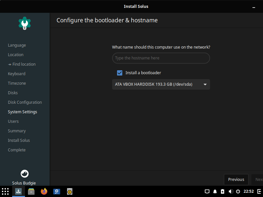Minimize the Install Solus window

pyautogui.click(x=254, y=7)
